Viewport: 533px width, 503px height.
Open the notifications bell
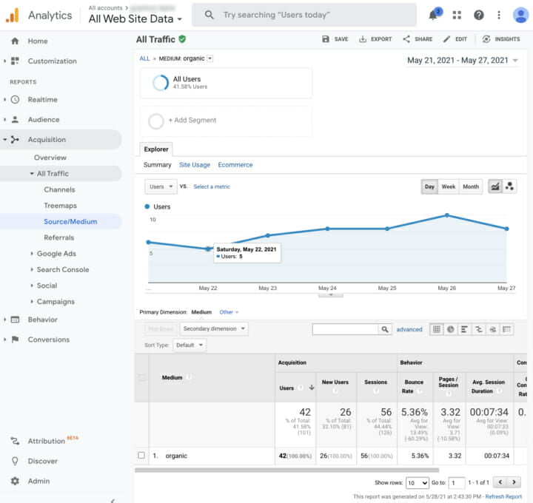click(433, 15)
